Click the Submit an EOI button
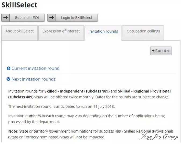Screen dimensions: 181x145 [x=23, y=17]
